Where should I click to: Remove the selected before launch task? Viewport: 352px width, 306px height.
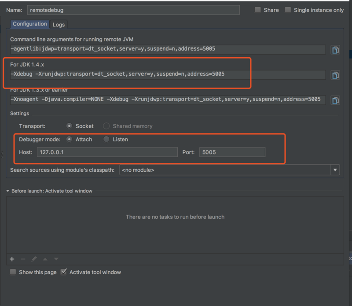[23, 259]
